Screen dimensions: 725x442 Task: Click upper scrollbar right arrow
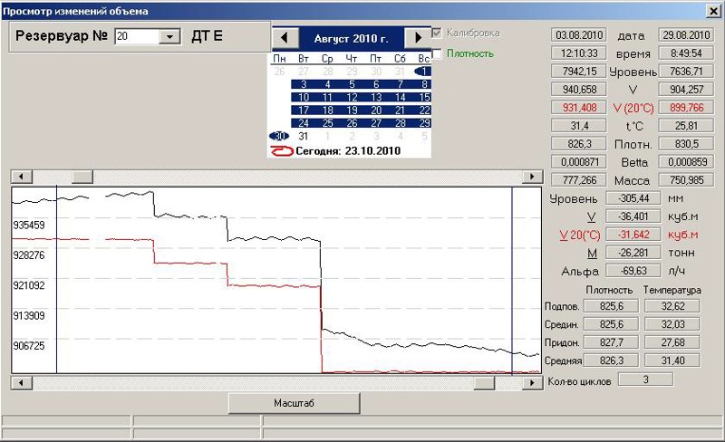click(x=532, y=177)
